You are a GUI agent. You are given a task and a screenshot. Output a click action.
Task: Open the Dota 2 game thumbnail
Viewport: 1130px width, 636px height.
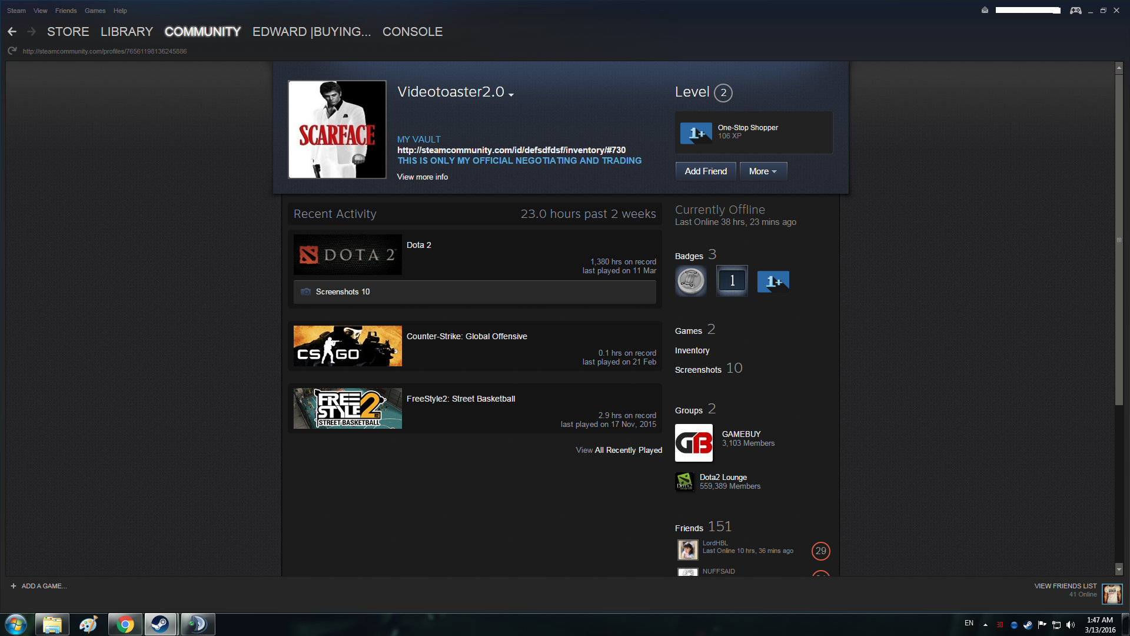(347, 255)
